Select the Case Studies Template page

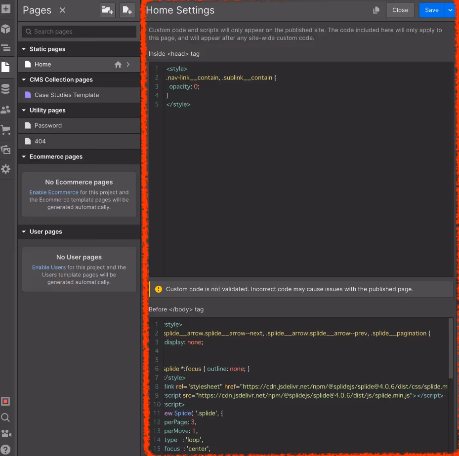tap(66, 95)
